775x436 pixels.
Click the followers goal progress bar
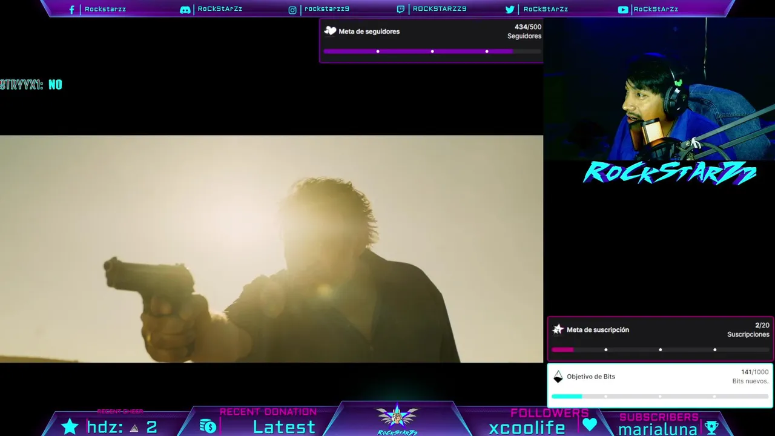coord(432,51)
